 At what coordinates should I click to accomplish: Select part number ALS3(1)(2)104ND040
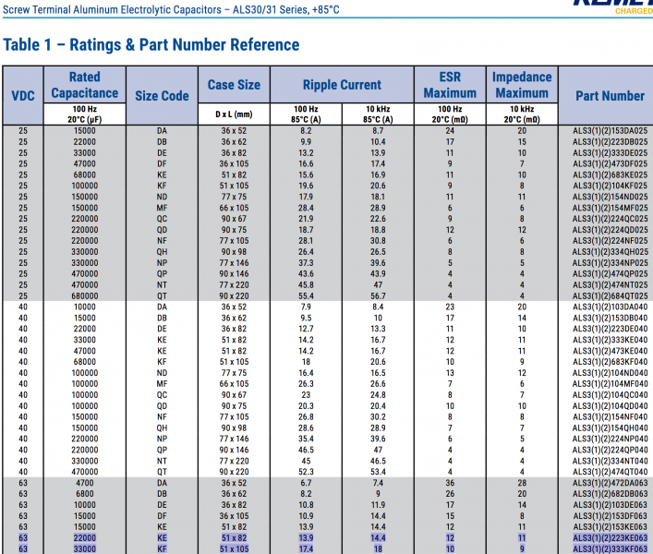[x=611, y=373]
